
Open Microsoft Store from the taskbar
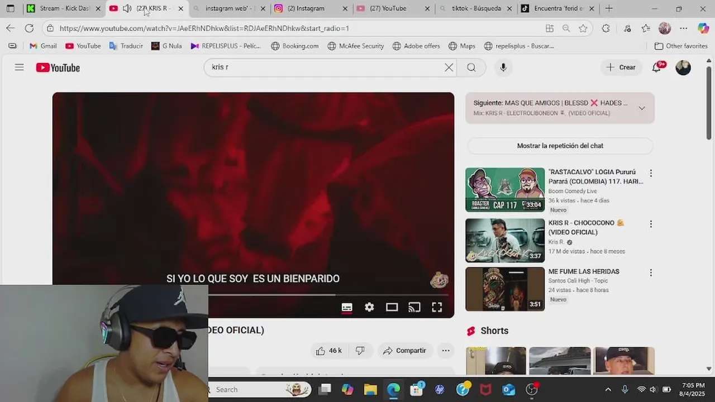pos(416,389)
